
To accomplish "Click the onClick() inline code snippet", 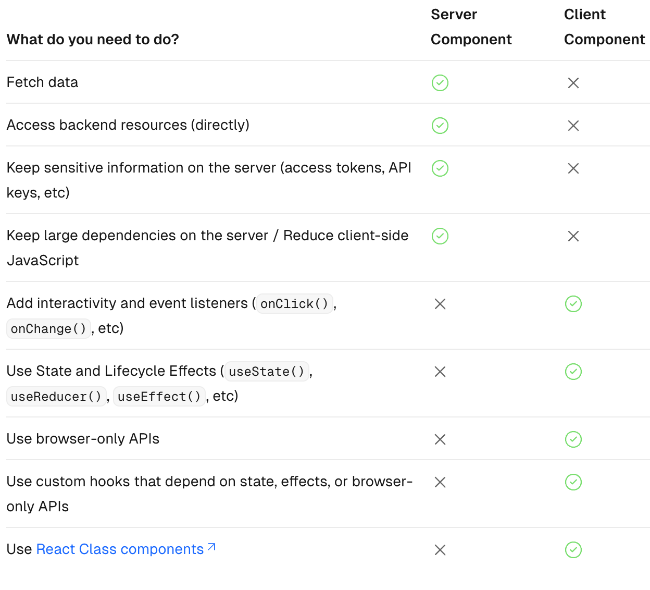I will tap(294, 304).
